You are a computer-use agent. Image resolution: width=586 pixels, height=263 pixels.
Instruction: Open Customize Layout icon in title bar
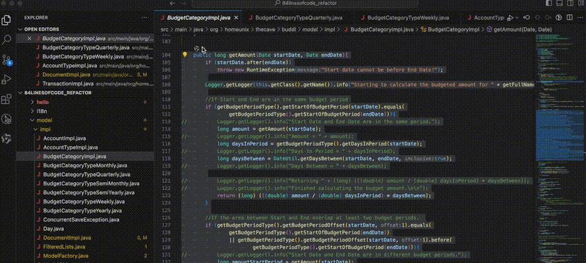(582, 3)
